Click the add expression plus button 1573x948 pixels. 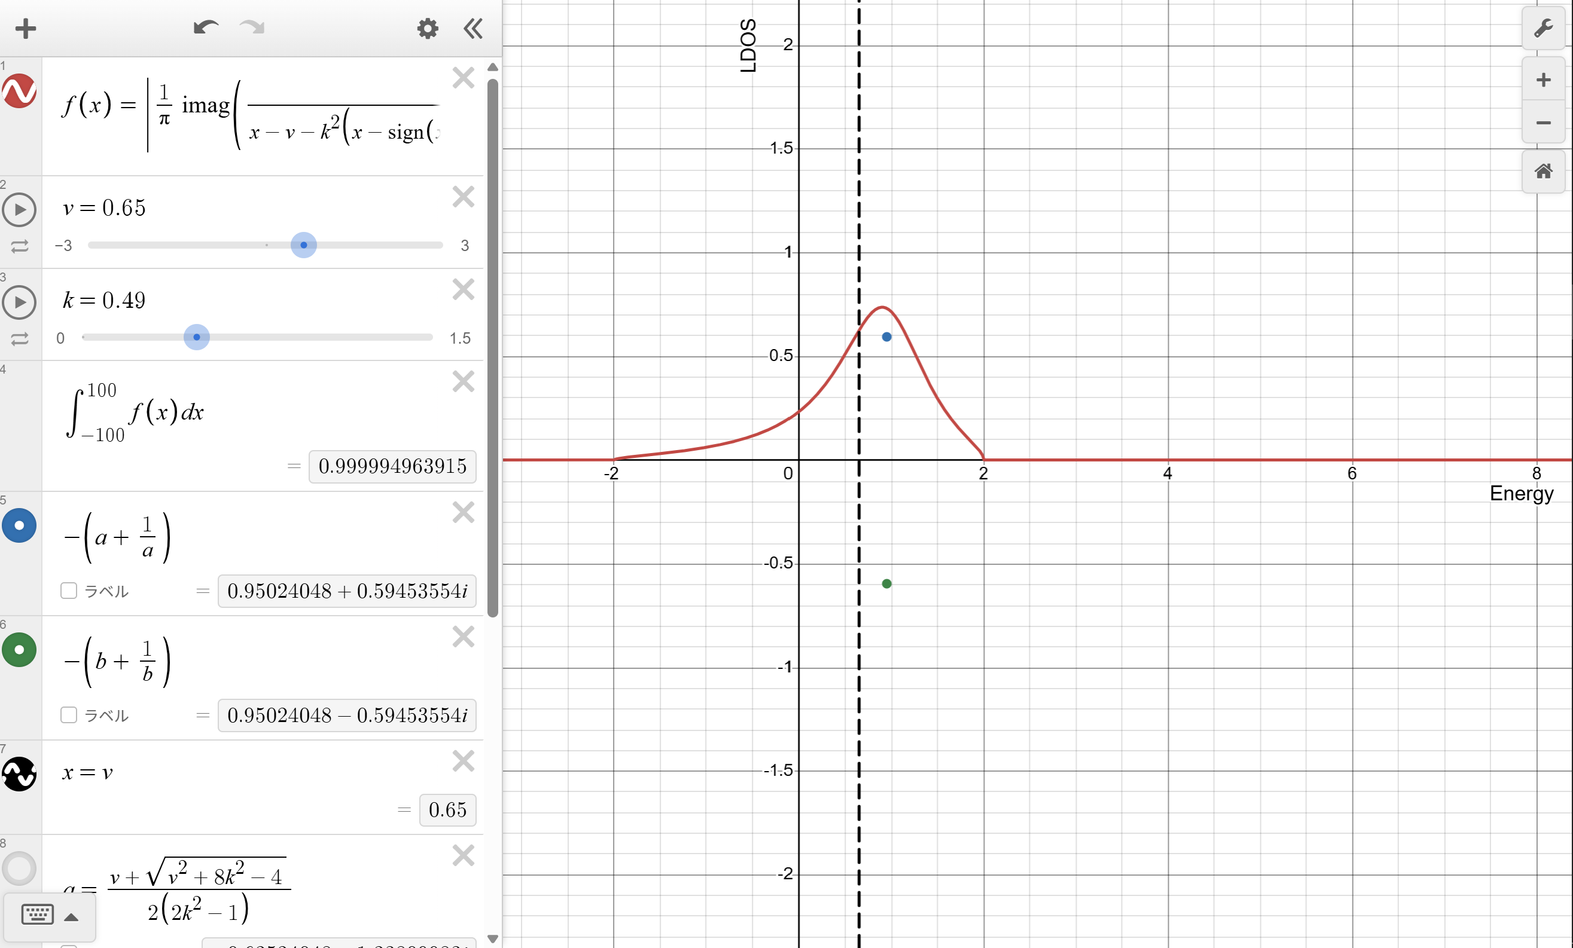pos(26,29)
